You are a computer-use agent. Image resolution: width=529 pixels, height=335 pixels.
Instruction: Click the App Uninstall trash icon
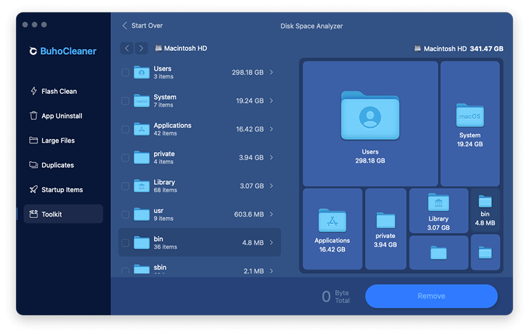34,116
